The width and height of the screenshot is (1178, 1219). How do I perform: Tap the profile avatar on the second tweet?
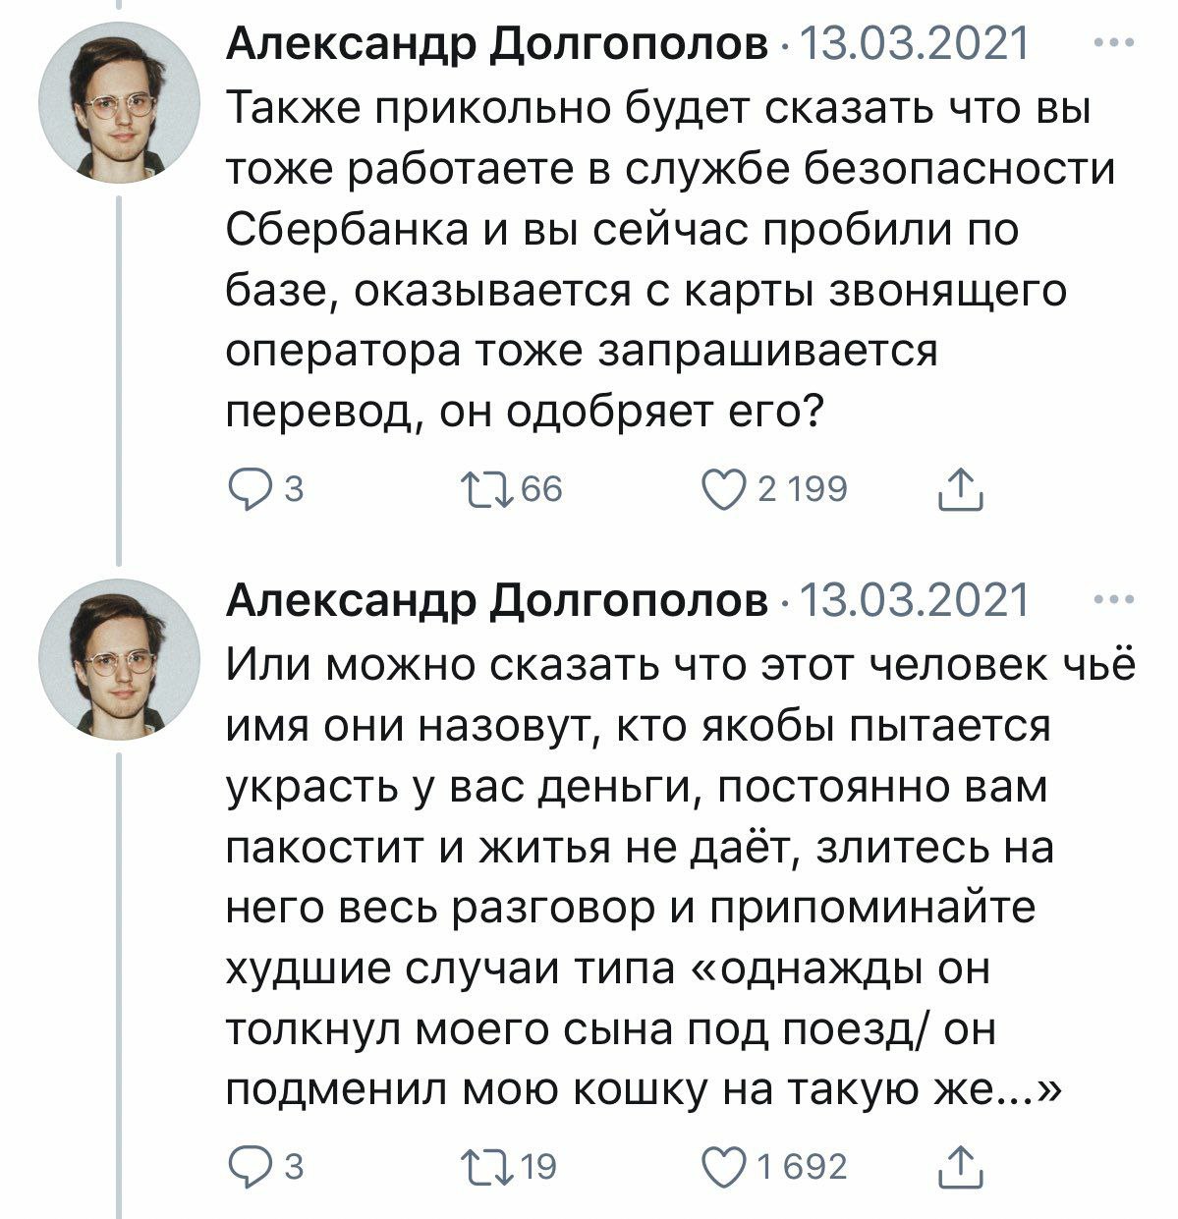click(119, 659)
